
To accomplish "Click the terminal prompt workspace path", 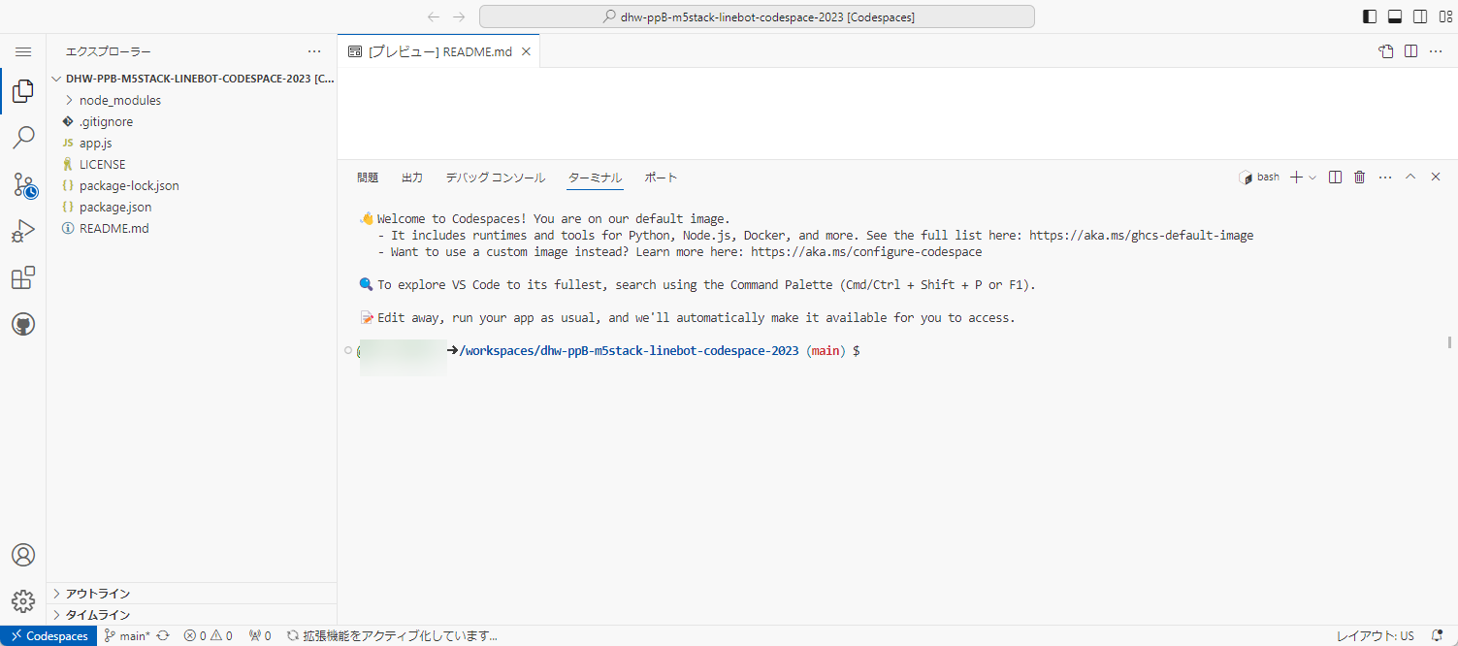I will pos(629,350).
